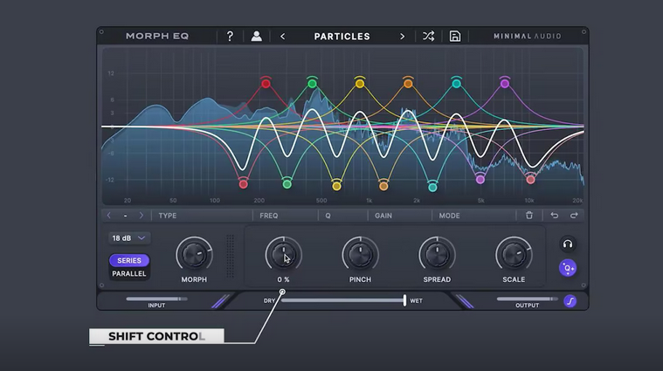Select the green lower EQ node
Viewport: 663px width, 371px height.
pos(287,184)
